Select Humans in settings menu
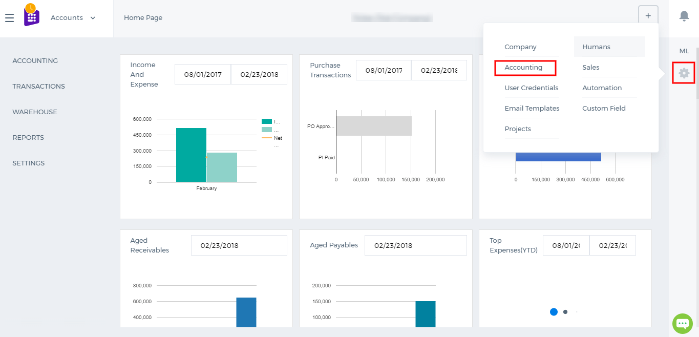The width and height of the screenshot is (699, 337). click(609, 47)
